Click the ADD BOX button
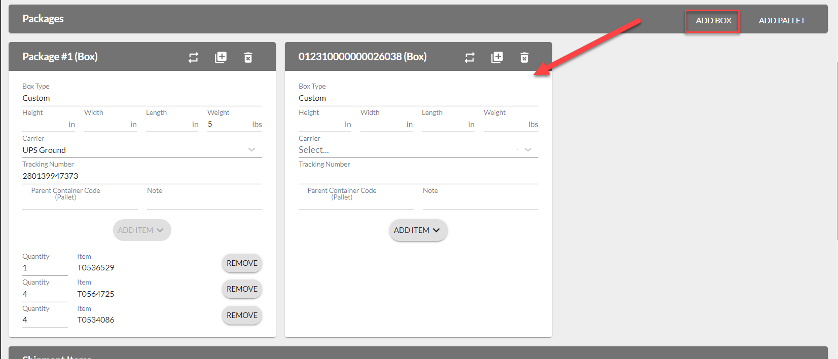The image size is (838, 359). tap(713, 21)
